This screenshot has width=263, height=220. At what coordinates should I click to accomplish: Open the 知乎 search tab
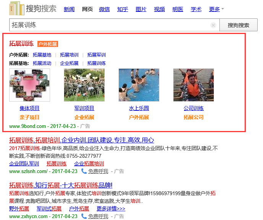[123, 9]
